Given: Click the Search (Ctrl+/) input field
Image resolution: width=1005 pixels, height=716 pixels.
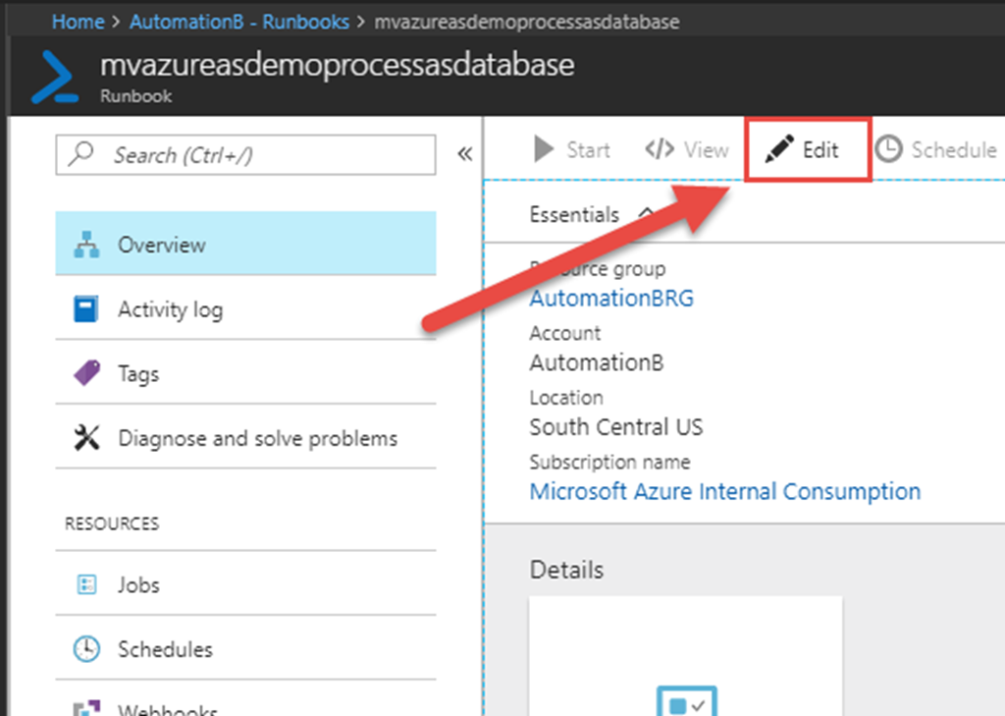Looking at the screenshot, I should point(245,155).
